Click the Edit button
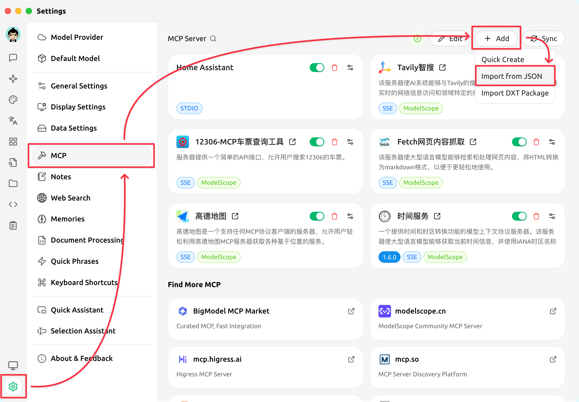The height and width of the screenshot is (402, 579). [x=450, y=38]
